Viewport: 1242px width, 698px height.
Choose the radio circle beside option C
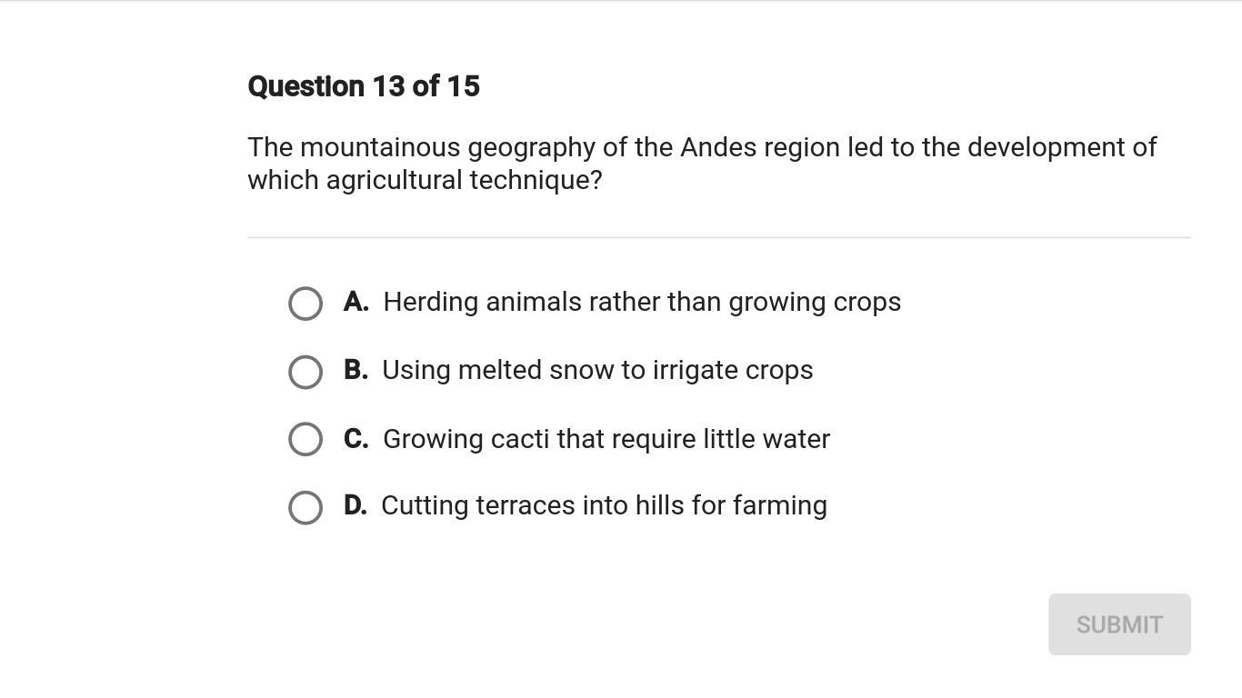(305, 439)
